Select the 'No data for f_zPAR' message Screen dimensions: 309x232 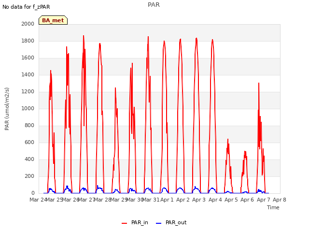tap(26, 7)
